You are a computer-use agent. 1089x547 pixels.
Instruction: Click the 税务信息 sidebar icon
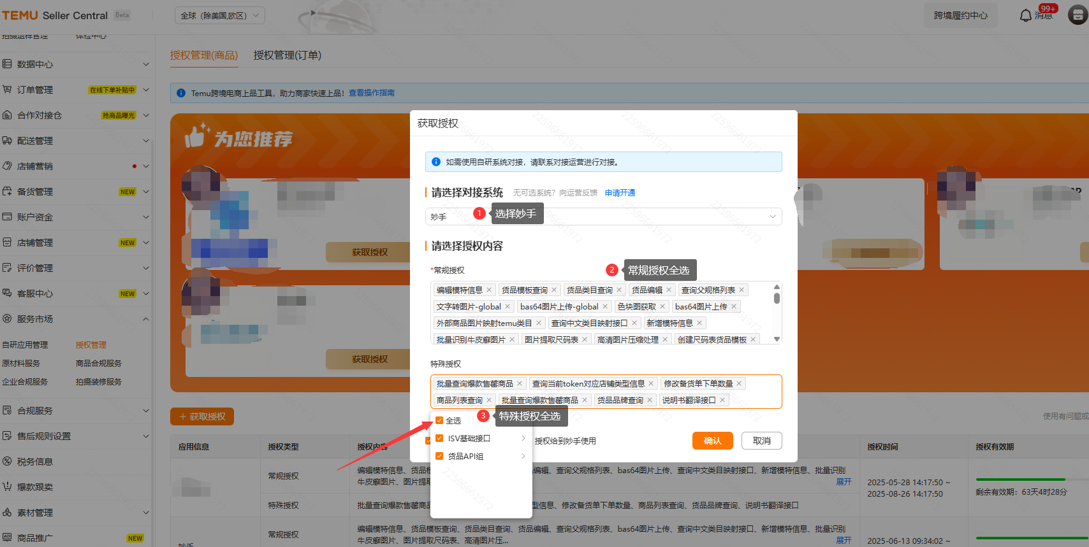click(x=7, y=462)
